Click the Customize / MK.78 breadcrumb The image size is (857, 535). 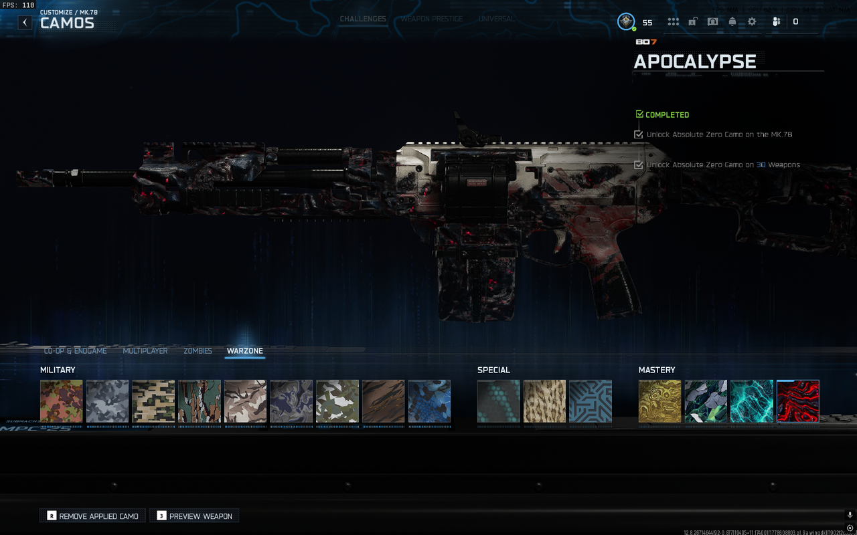tap(69, 12)
